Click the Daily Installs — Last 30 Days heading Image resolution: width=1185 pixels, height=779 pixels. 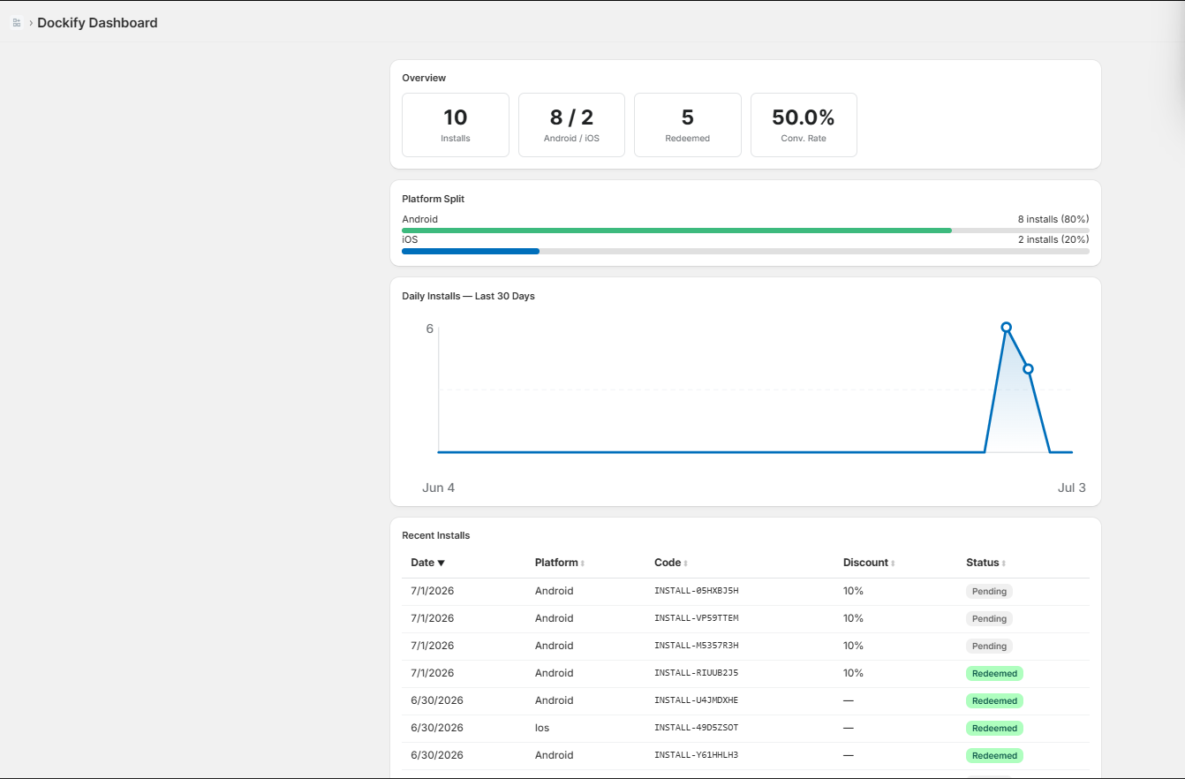(x=468, y=296)
